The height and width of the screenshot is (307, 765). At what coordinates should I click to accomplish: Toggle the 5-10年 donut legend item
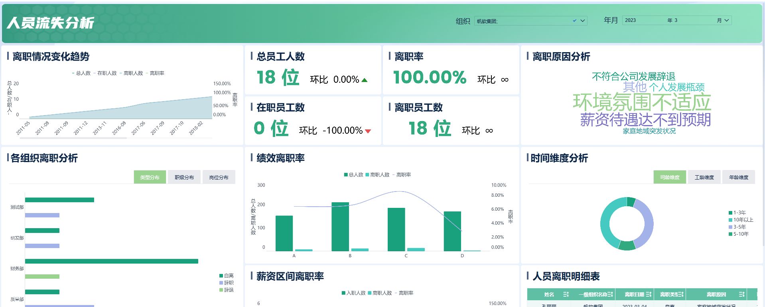(738, 234)
